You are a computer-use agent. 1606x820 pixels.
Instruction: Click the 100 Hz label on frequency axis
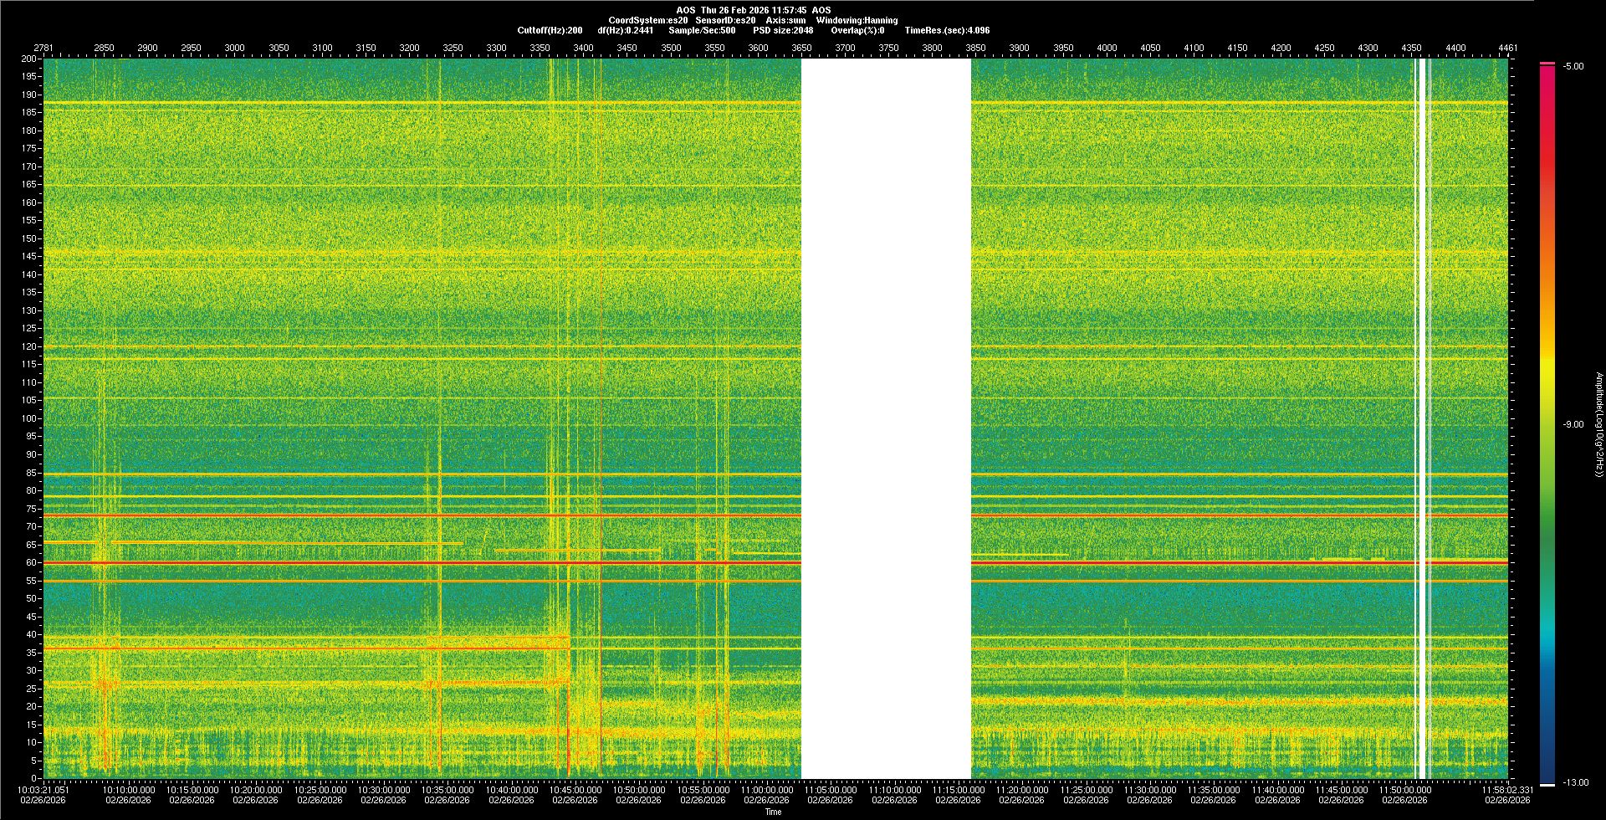pos(29,418)
